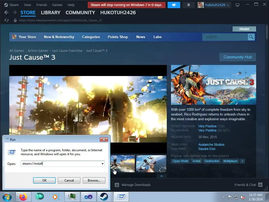269x202 pixels.
Task: Open the Your Store menu
Action: click(27, 37)
